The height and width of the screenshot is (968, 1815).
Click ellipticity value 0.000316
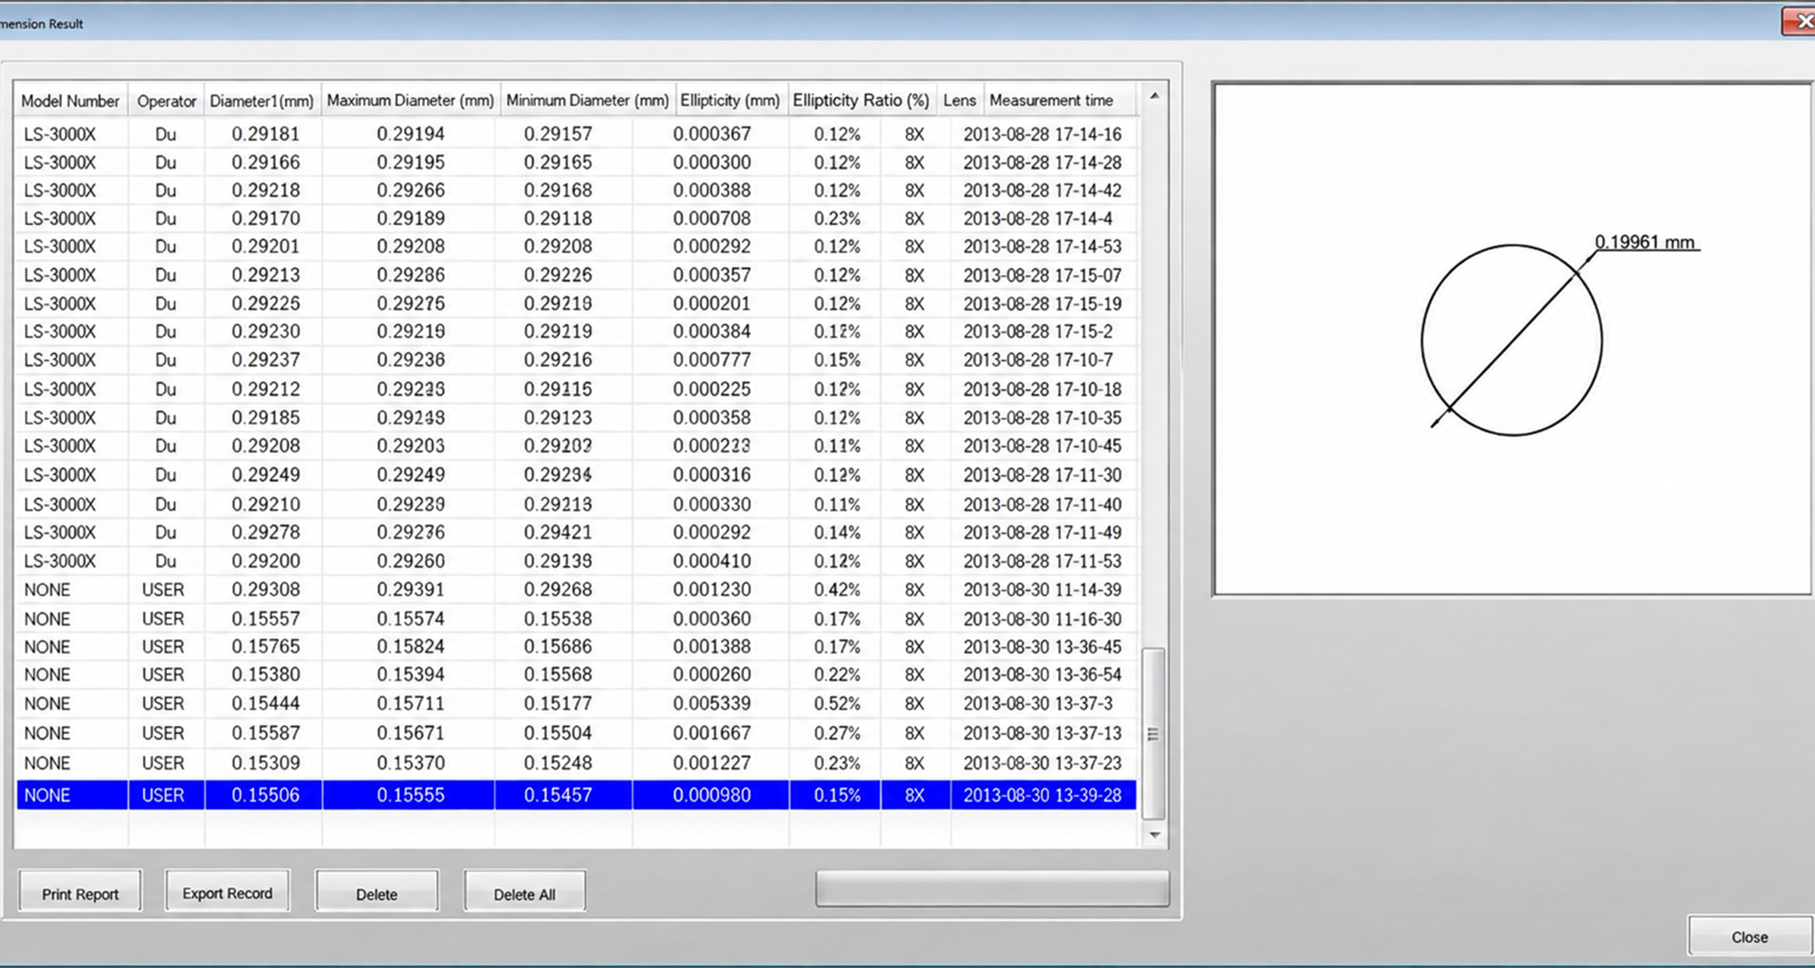pyautogui.click(x=712, y=474)
